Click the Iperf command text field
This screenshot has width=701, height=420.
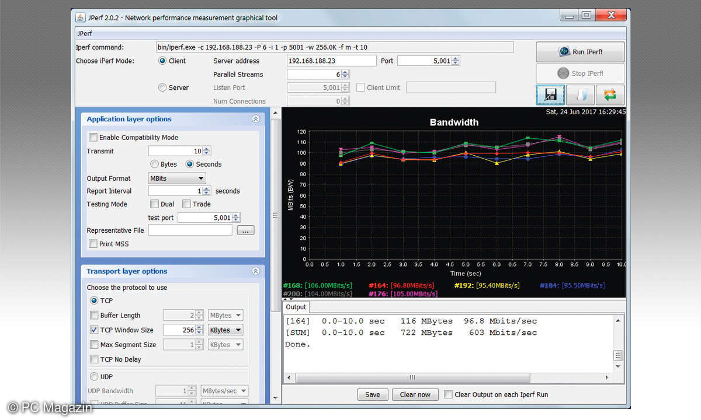click(x=335, y=47)
